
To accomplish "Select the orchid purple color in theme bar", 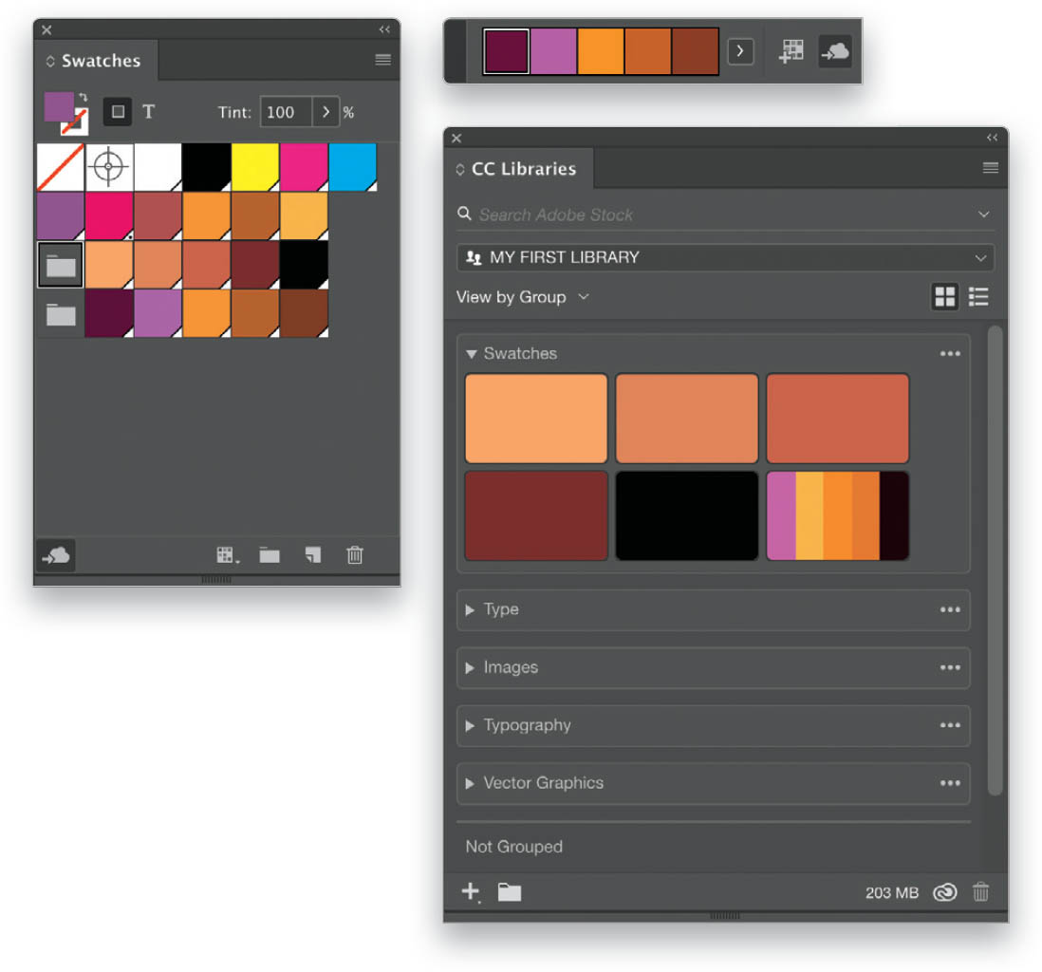I will [554, 51].
